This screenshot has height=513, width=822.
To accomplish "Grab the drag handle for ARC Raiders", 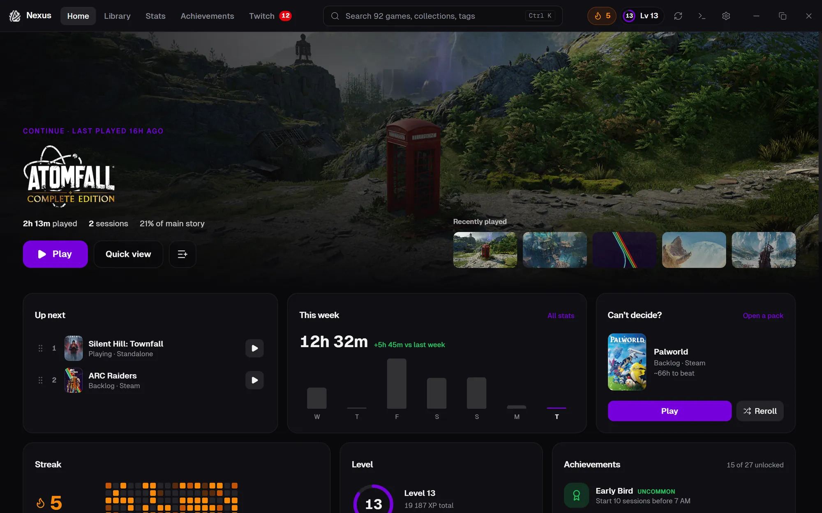I will pyautogui.click(x=40, y=380).
